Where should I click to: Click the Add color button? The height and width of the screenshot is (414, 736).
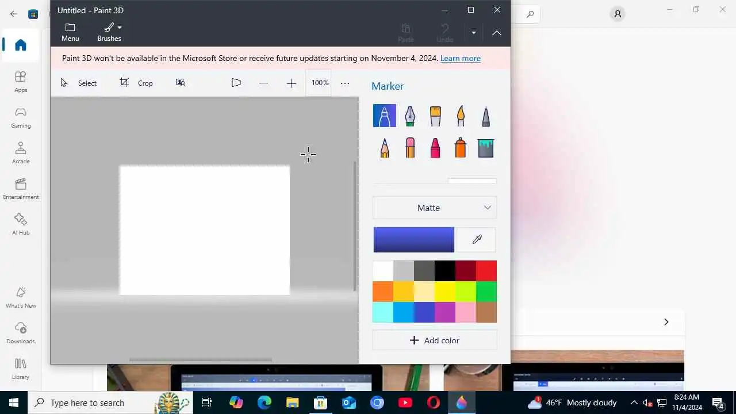click(x=435, y=340)
